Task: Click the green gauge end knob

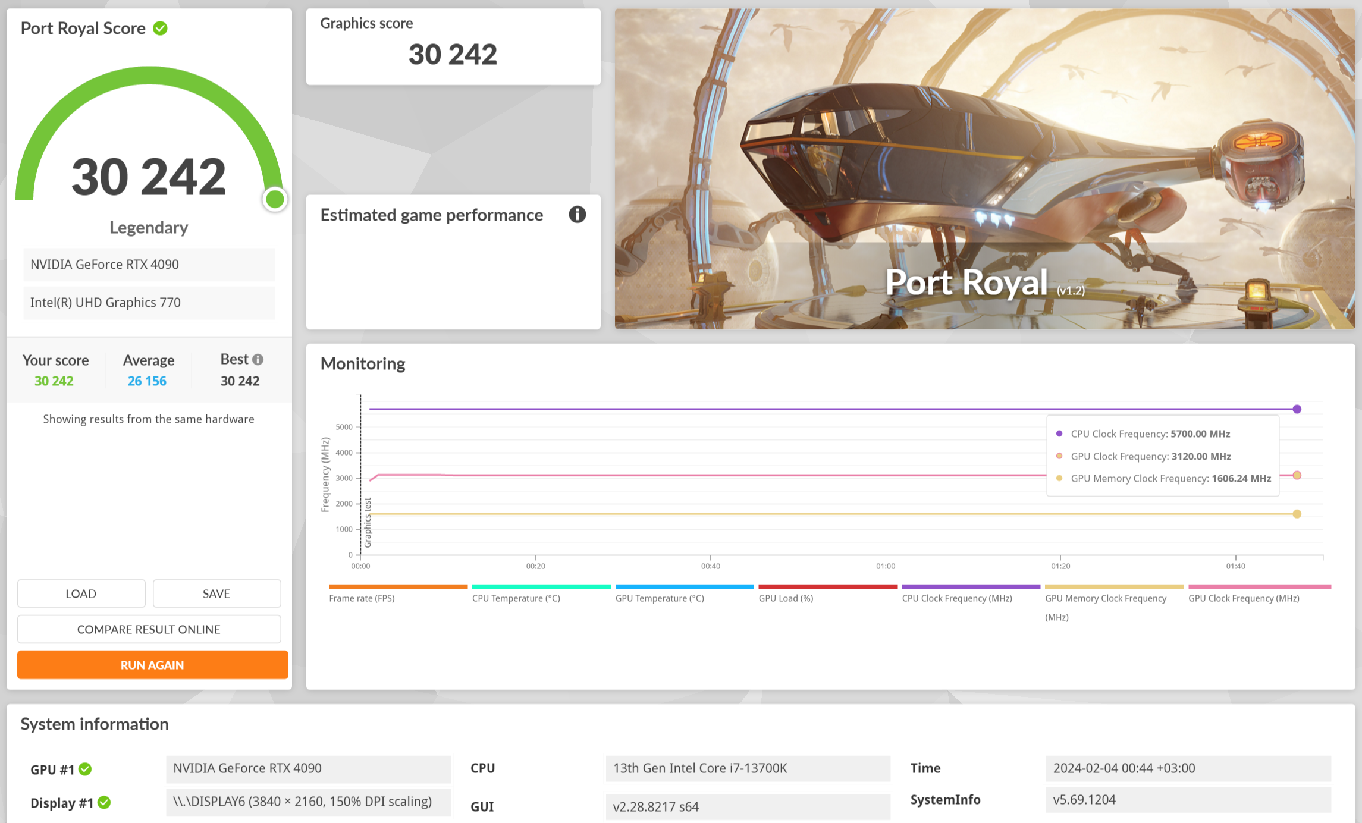Action: (275, 199)
